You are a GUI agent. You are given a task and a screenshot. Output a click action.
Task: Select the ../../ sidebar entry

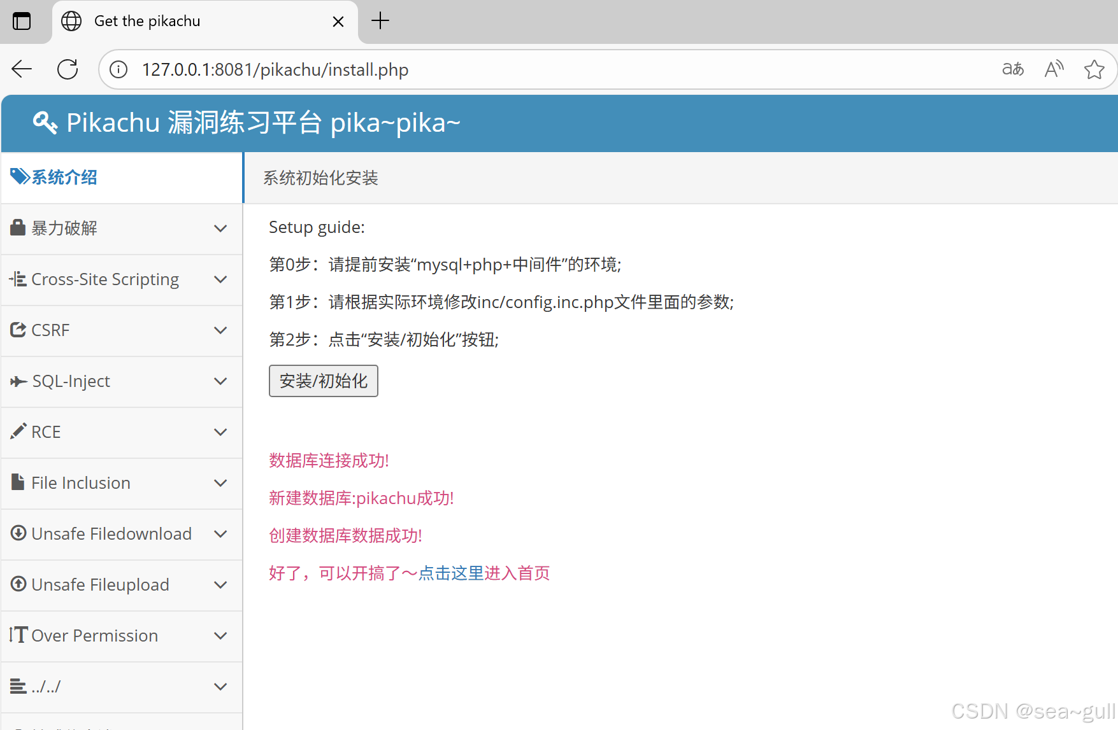(122, 687)
